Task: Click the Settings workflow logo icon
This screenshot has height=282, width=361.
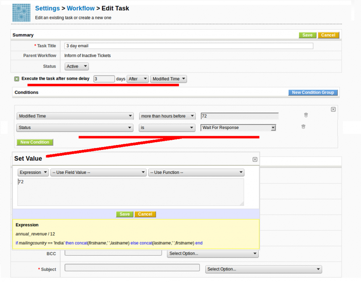Action: click(x=21, y=12)
